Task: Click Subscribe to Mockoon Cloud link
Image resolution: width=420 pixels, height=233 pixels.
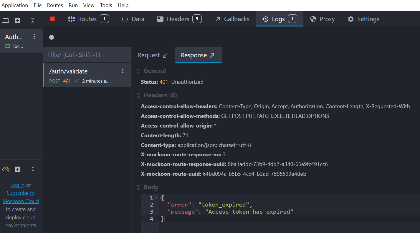Action: (21, 197)
